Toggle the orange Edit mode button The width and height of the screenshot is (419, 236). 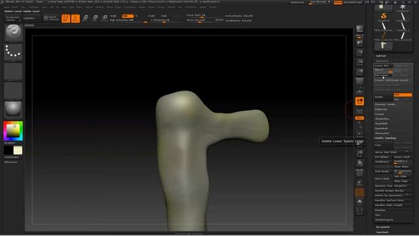(x=65, y=18)
